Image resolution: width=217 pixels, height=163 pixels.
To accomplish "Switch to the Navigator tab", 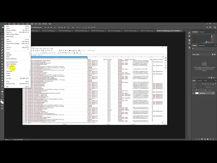I will pyautogui.click(x=202, y=32).
